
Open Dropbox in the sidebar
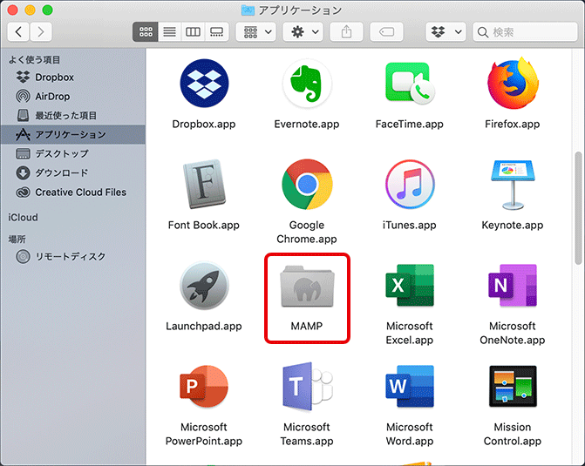coord(73,78)
